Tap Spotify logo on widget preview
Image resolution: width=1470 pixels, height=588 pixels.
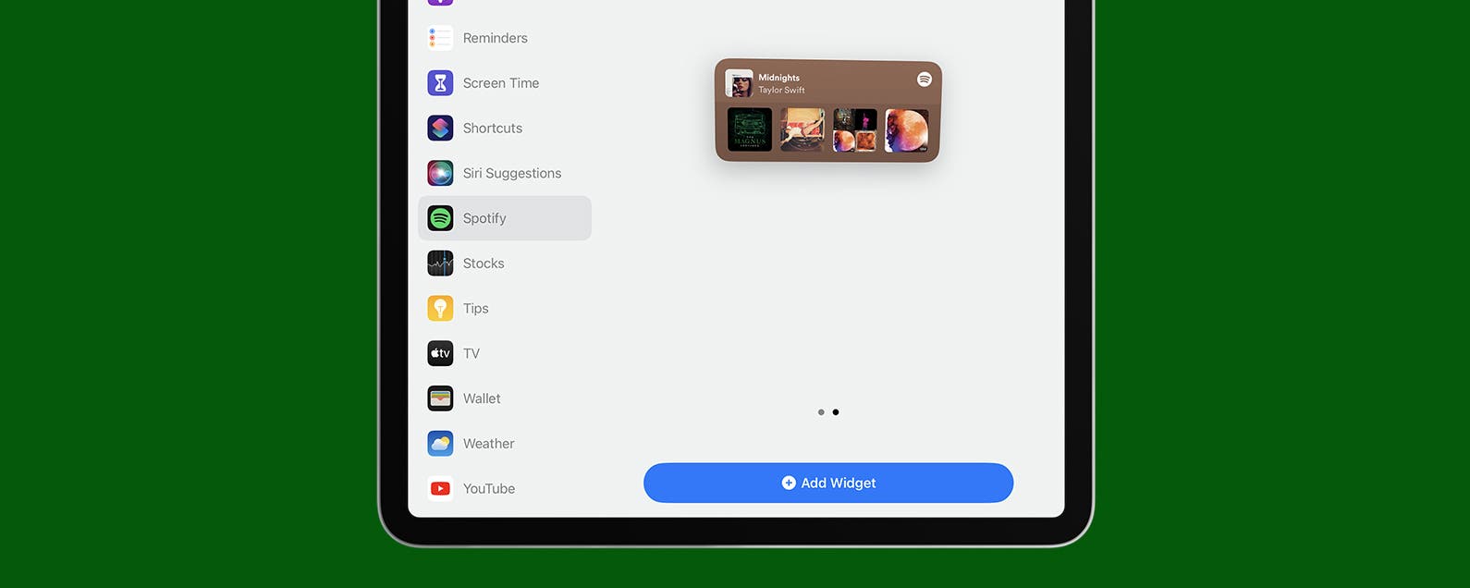point(924,80)
